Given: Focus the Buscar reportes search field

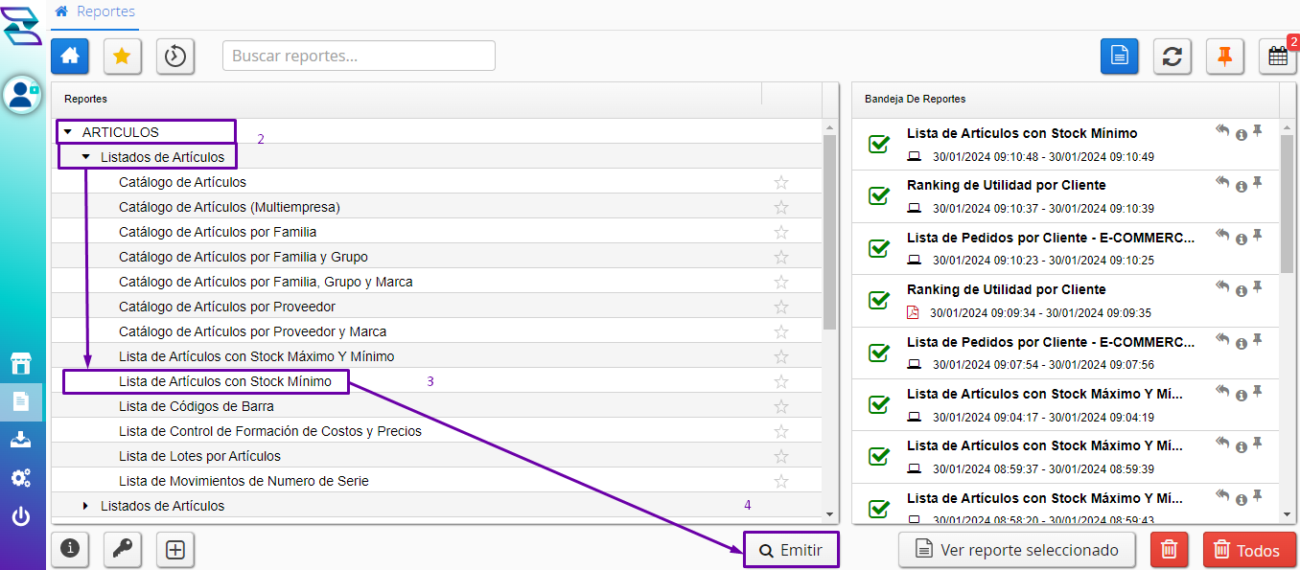Looking at the screenshot, I should pos(359,56).
